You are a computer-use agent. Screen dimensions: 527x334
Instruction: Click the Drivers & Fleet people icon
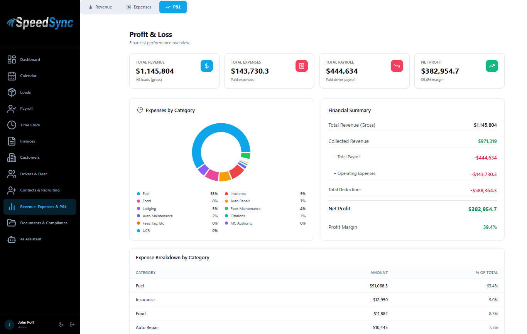[12, 174]
